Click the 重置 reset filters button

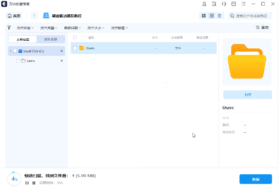pyautogui.click(x=262, y=27)
